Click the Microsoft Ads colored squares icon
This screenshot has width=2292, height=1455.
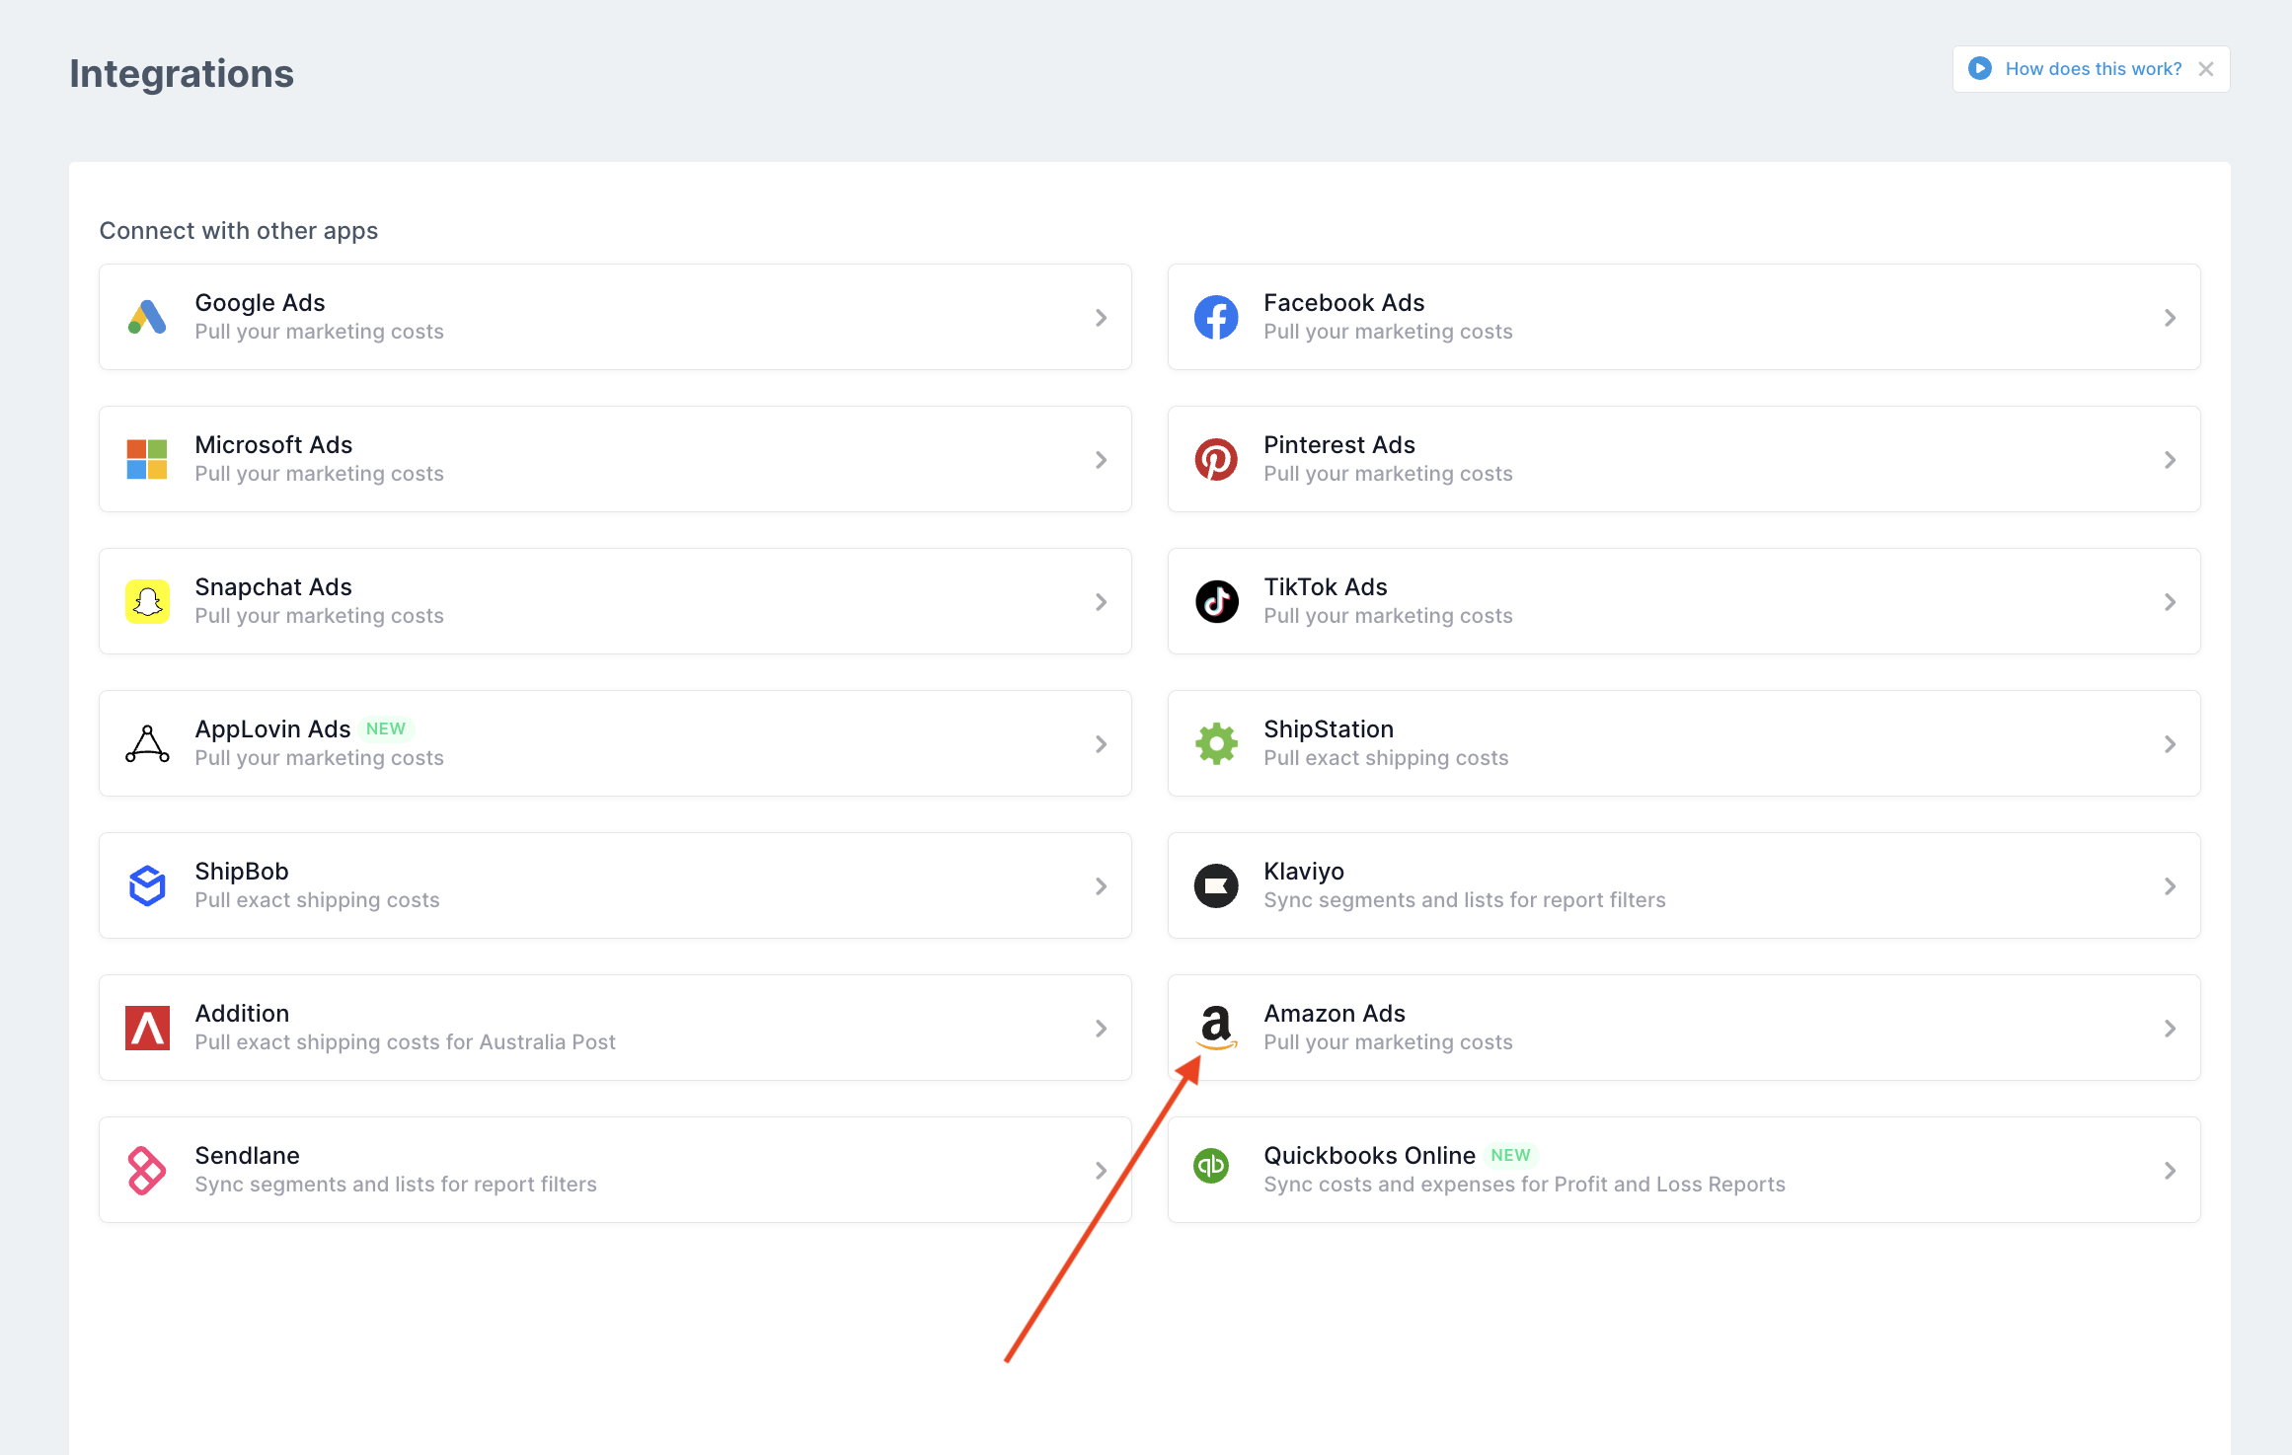tap(147, 459)
